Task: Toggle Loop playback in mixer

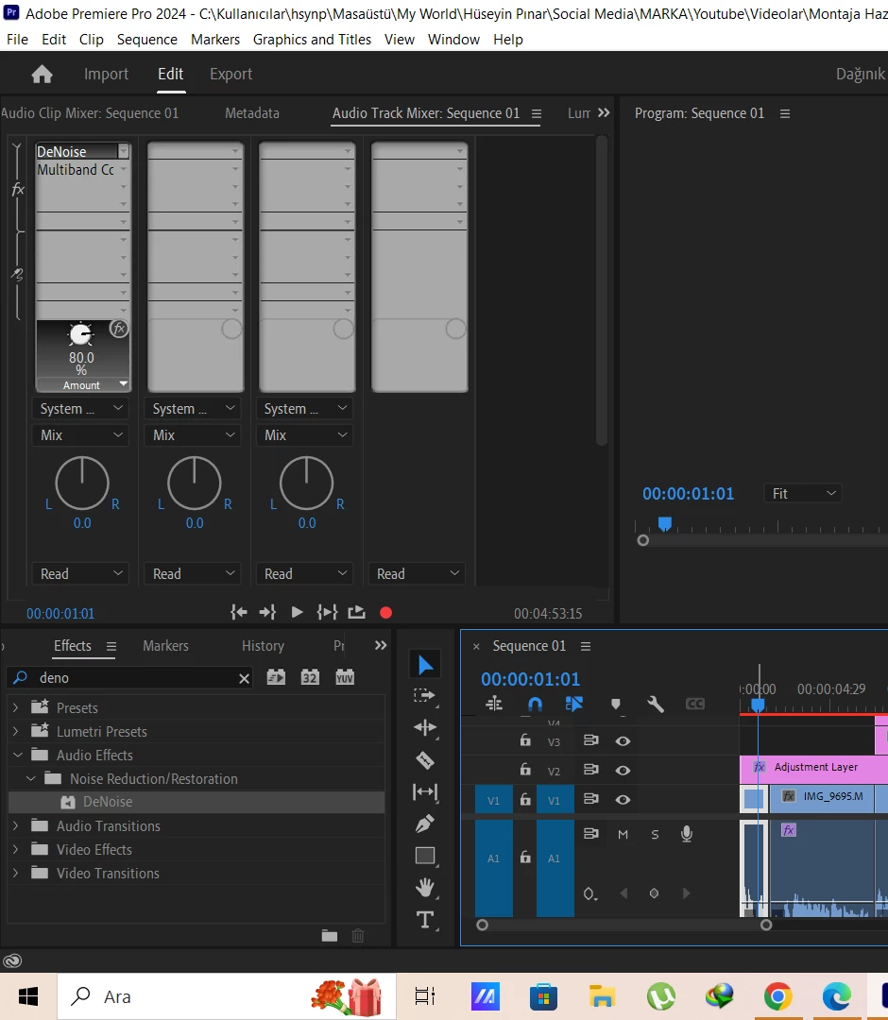Action: [356, 612]
